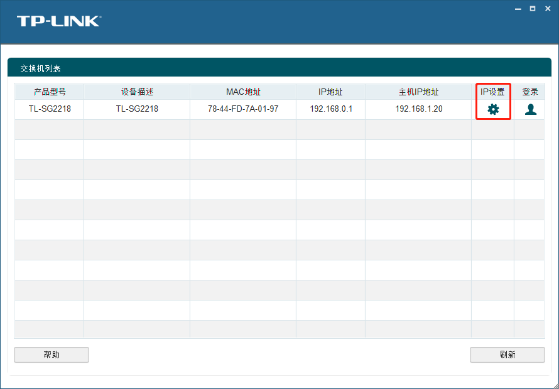Maximize the TP-LINK window
559x389 pixels.
click(x=533, y=9)
